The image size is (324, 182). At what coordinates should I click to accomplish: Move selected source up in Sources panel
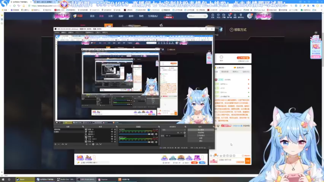(x=97, y=144)
